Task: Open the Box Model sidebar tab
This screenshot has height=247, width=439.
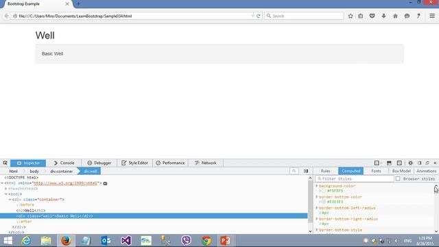Action: pyautogui.click(x=401, y=171)
